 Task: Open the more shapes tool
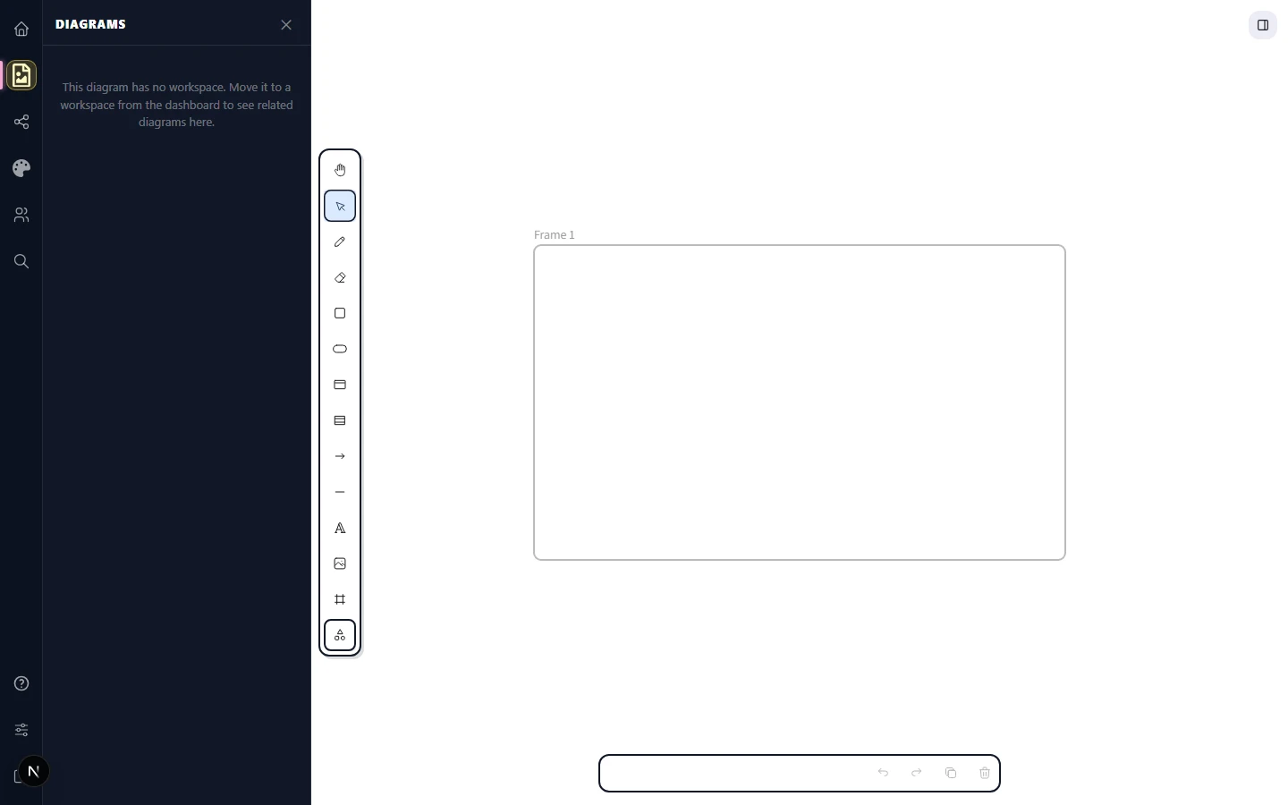pos(340,635)
